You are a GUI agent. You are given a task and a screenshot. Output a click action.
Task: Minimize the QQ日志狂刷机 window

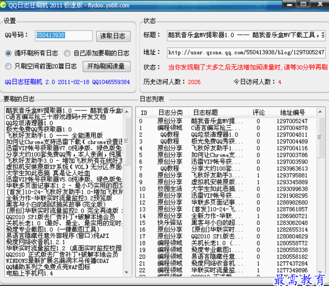click(290, 4)
